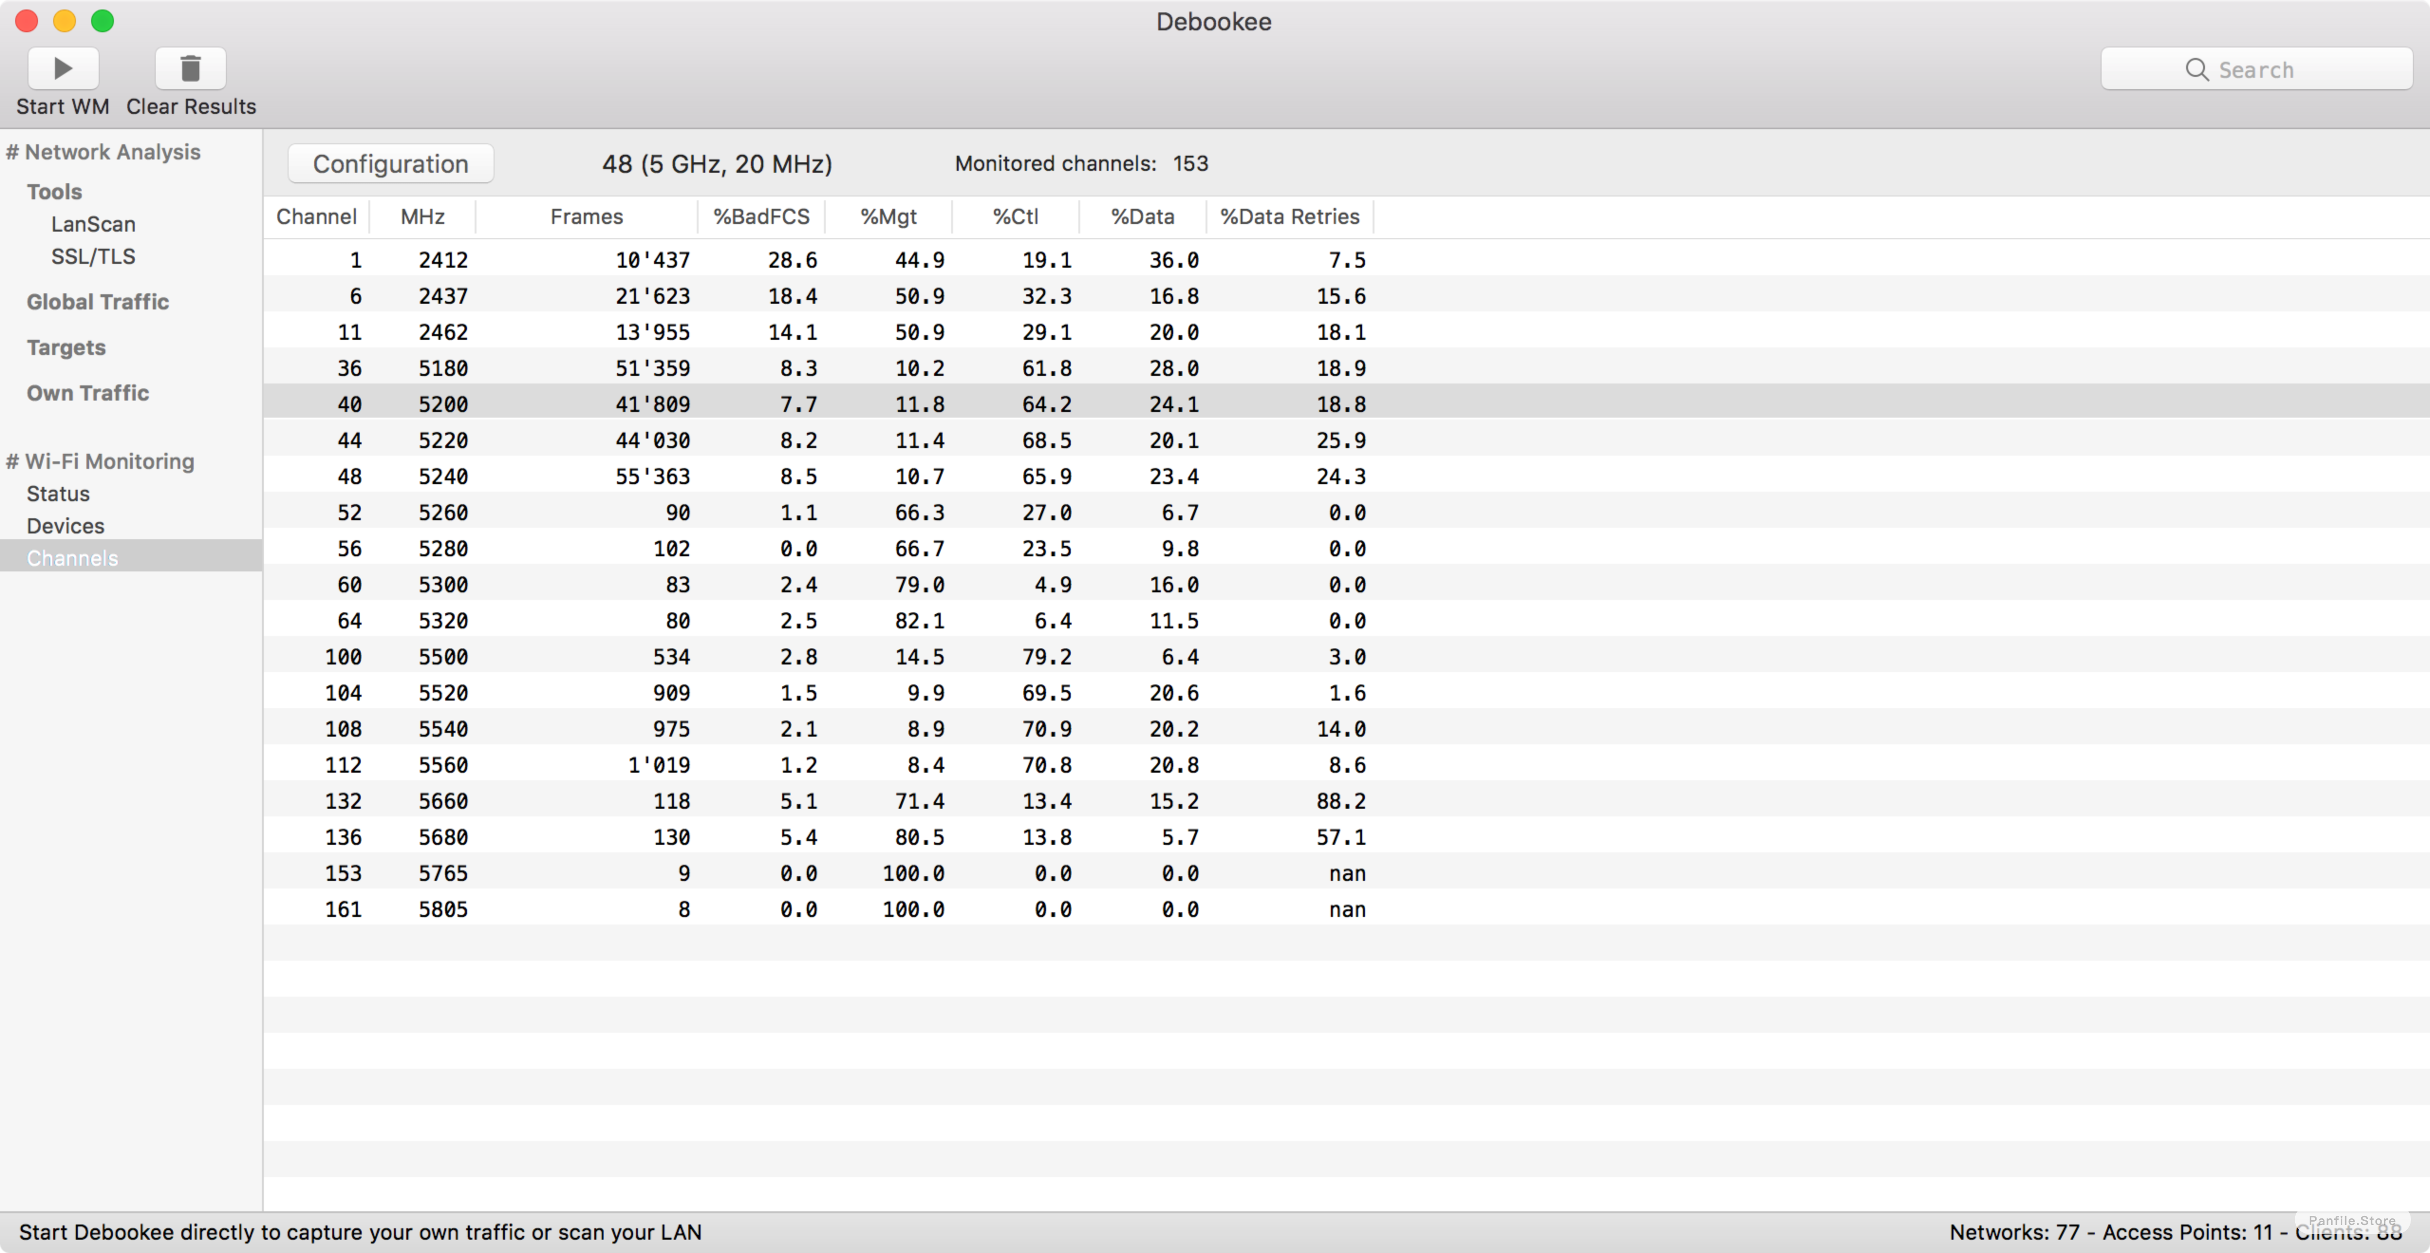Minimize the Debookee window
The width and height of the screenshot is (2430, 1253).
tap(64, 21)
